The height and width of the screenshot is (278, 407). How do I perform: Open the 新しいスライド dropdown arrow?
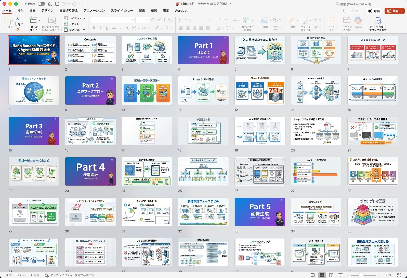point(40,20)
